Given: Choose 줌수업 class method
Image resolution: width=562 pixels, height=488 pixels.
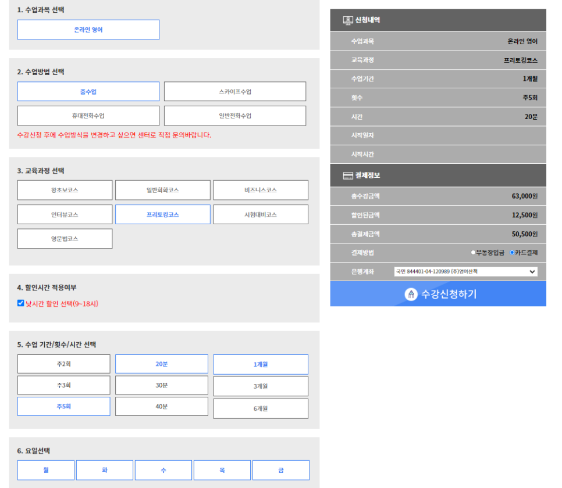Looking at the screenshot, I should (88, 92).
